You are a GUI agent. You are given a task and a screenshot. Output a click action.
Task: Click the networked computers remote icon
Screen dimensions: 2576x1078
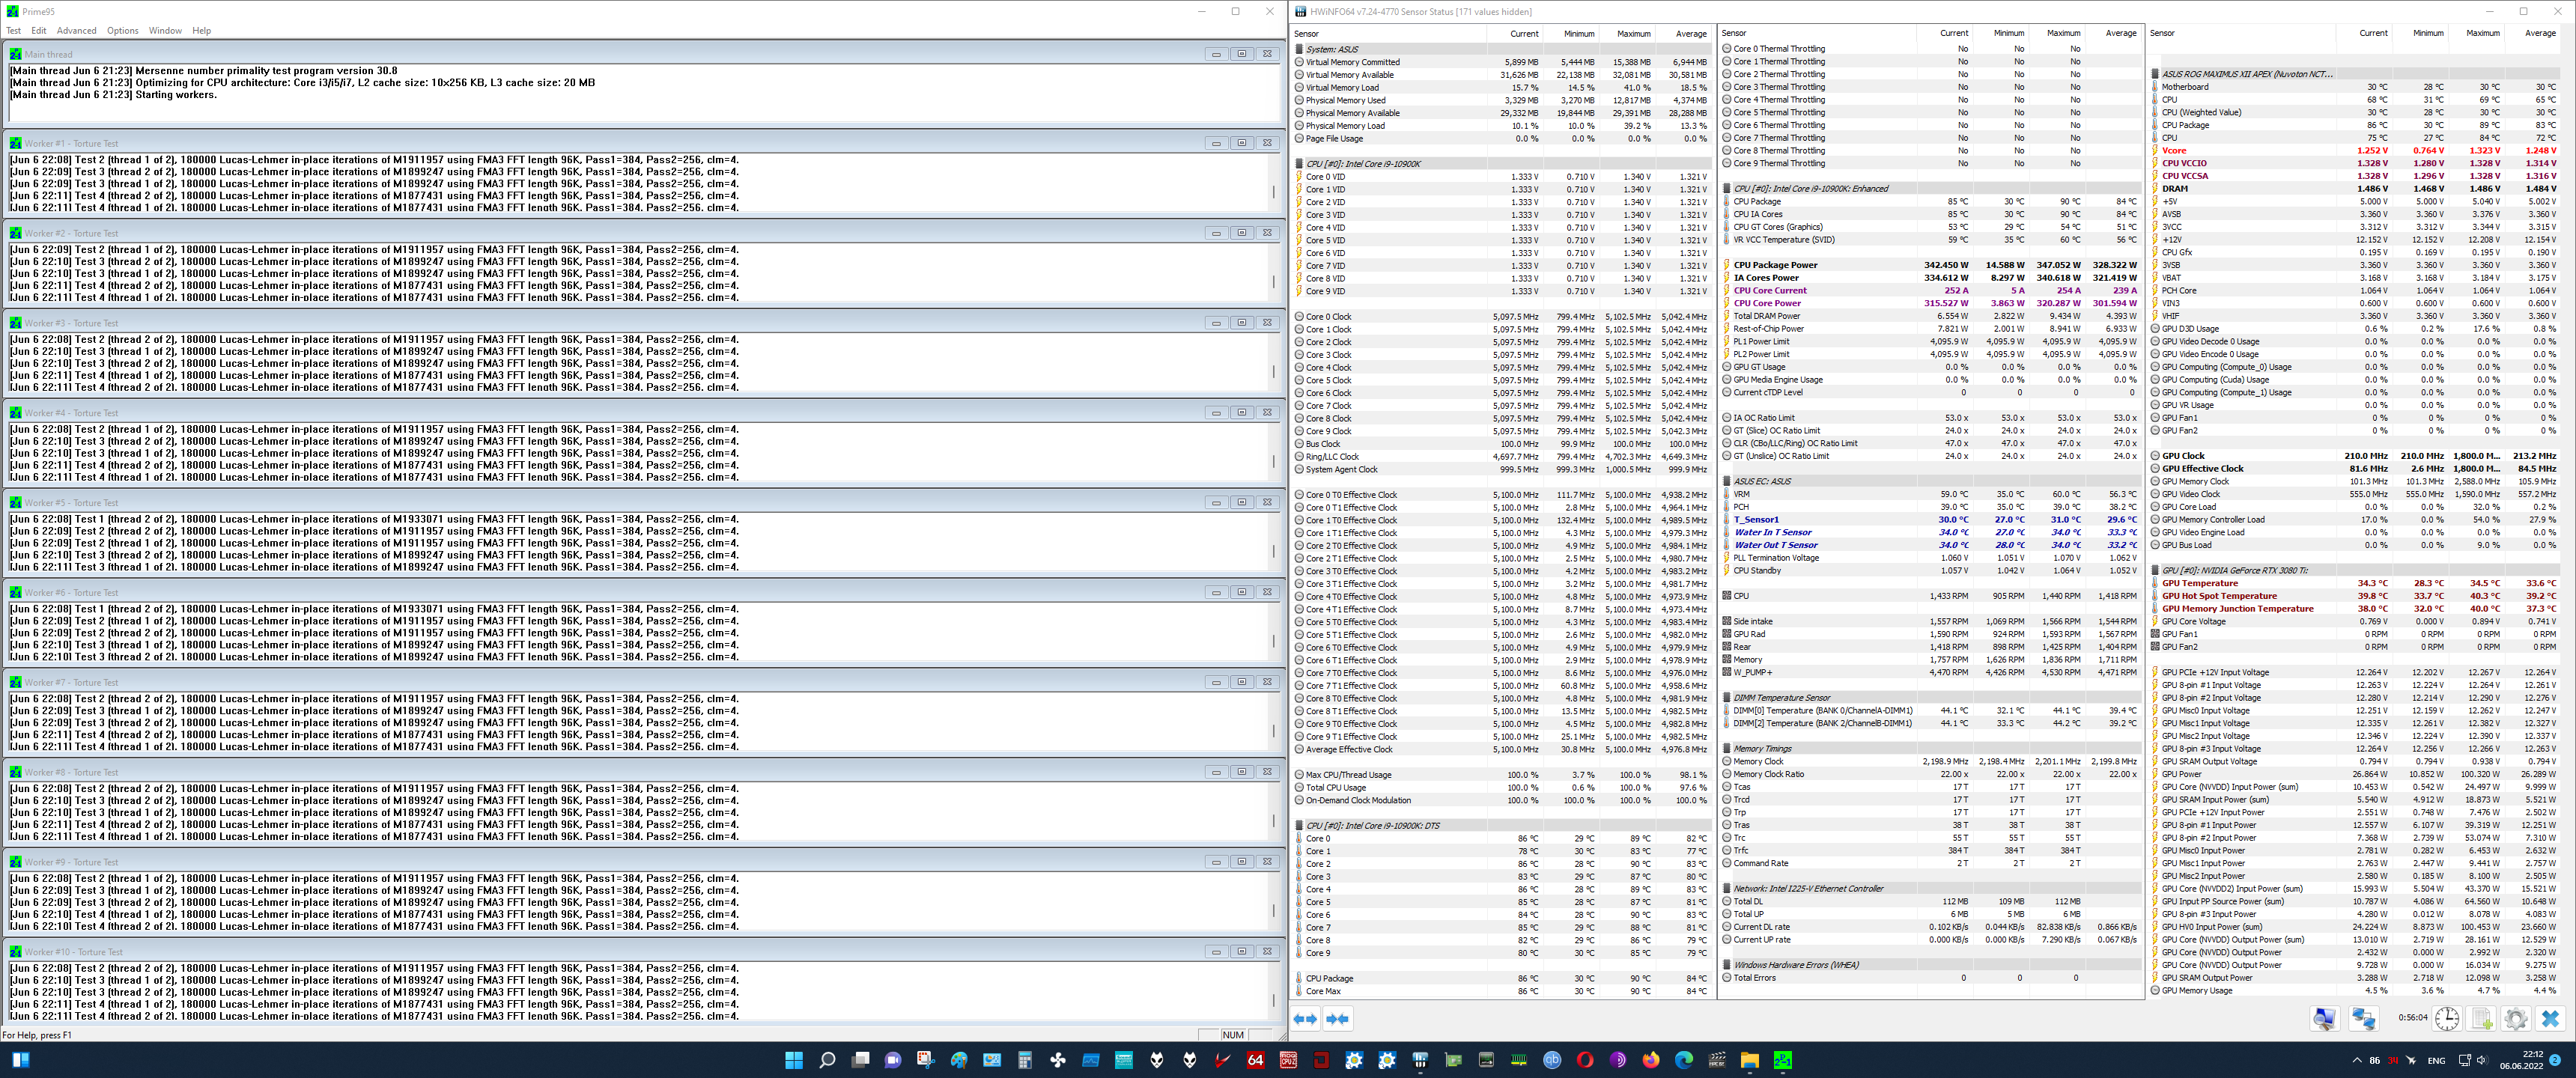point(2363,1019)
